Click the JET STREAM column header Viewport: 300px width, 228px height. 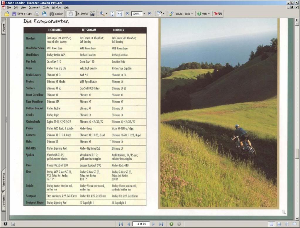pyautogui.click(x=89, y=30)
